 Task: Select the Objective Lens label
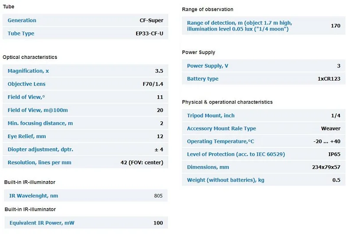27,84
